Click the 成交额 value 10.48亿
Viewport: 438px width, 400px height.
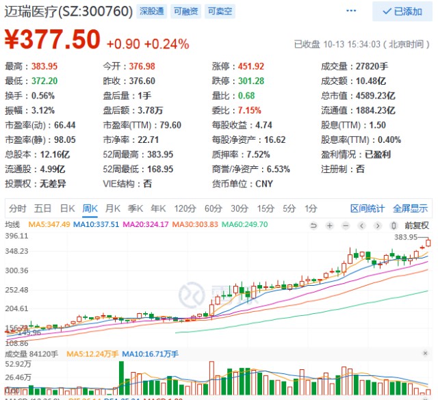(371, 81)
